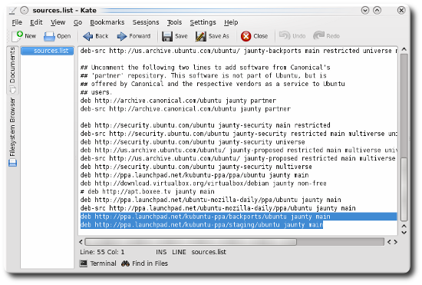Click the vertical scrollbar up arrow
Image resolution: width=422 pixels, height=285 pixels.
coord(404,49)
